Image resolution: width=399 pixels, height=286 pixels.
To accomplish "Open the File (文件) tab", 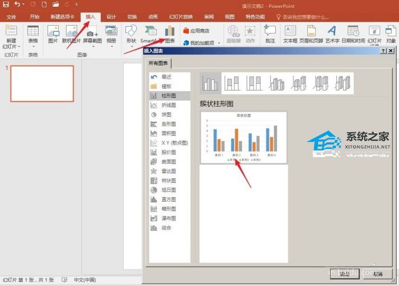I will click(11, 17).
